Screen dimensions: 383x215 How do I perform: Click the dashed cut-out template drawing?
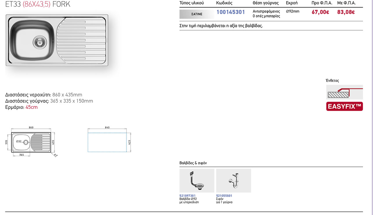[x=107, y=142]
